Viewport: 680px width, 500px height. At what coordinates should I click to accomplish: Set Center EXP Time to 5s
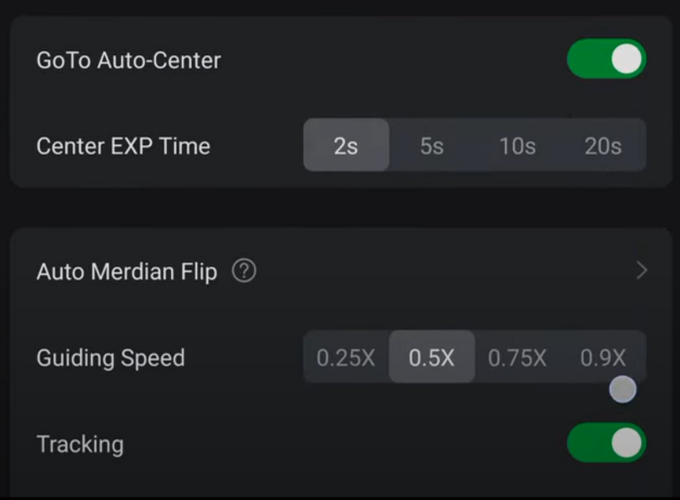point(432,145)
